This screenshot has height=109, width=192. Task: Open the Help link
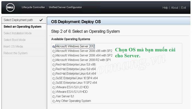pos(165,8)
